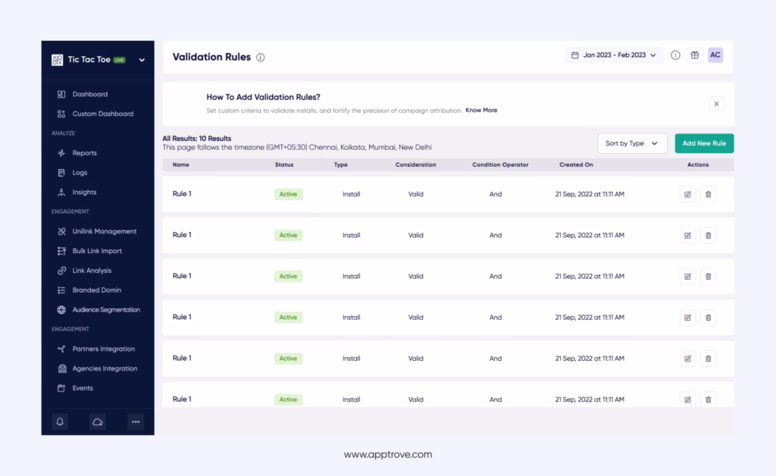
Task: Click the Condition Operator column header
Action: 500,164
